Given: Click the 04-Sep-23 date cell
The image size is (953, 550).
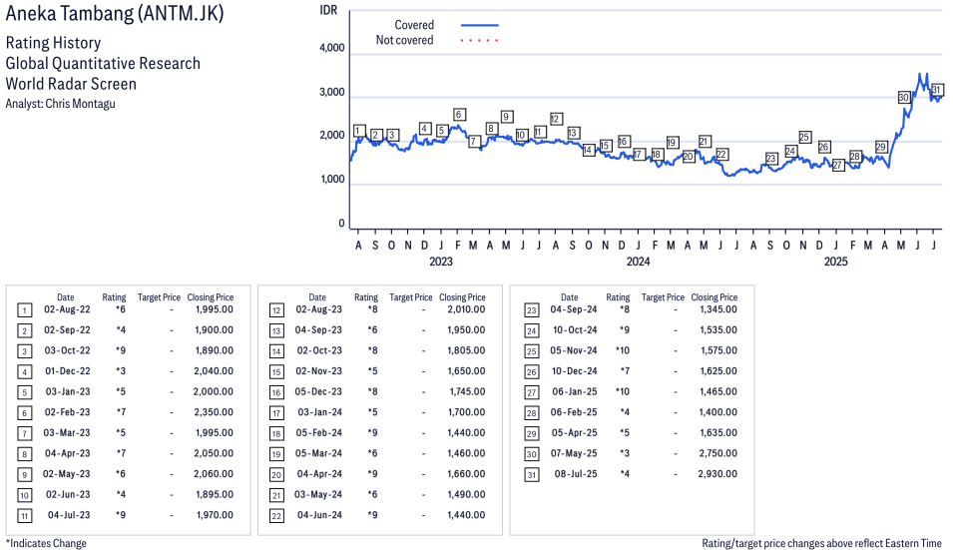Looking at the screenshot, I should [318, 330].
